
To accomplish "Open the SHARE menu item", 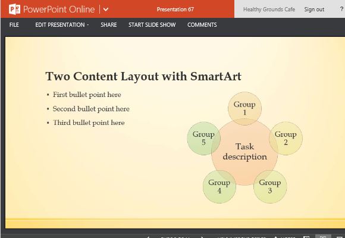I will pyautogui.click(x=109, y=24).
